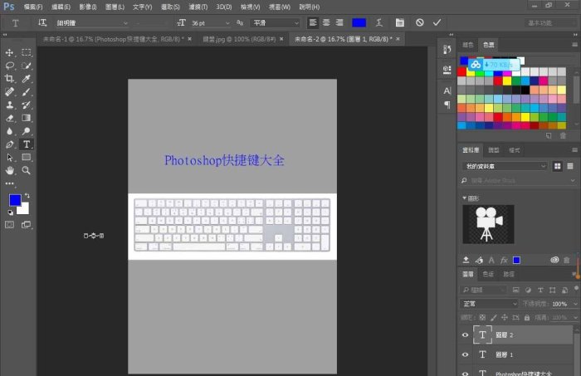Select the Move tool

(10, 52)
